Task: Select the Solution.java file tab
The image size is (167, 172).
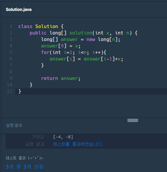Action: pyautogui.click(x=19, y=9)
